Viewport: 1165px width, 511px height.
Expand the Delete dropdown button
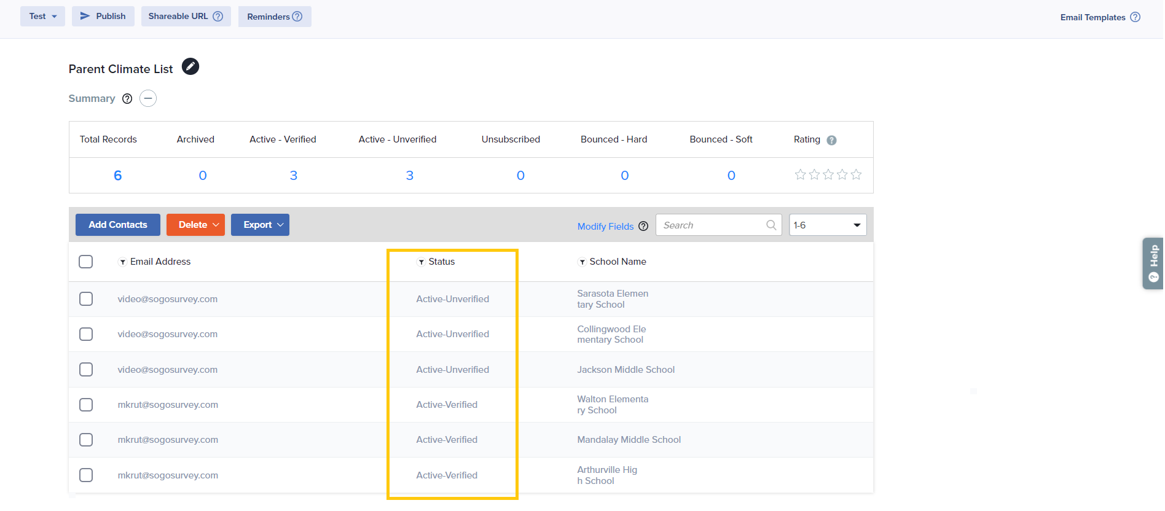pyautogui.click(x=195, y=225)
